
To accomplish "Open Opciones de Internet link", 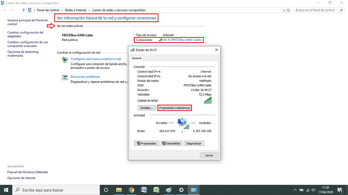I will 21,178.
